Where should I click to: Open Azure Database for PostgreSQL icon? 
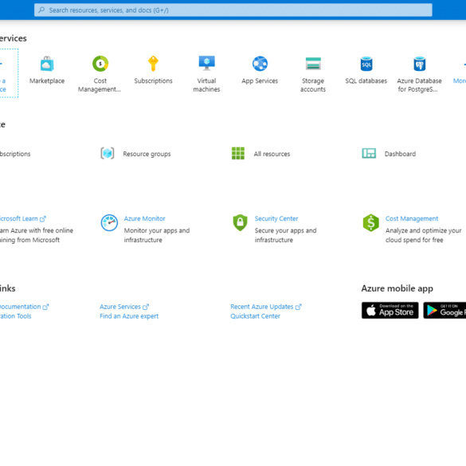(419, 64)
